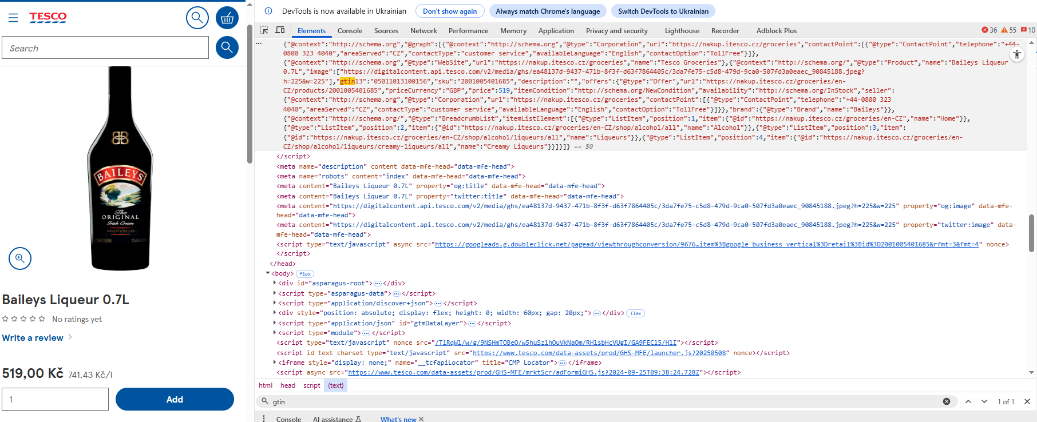
Task: Open the Lighthouse tab
Action: 682,31
